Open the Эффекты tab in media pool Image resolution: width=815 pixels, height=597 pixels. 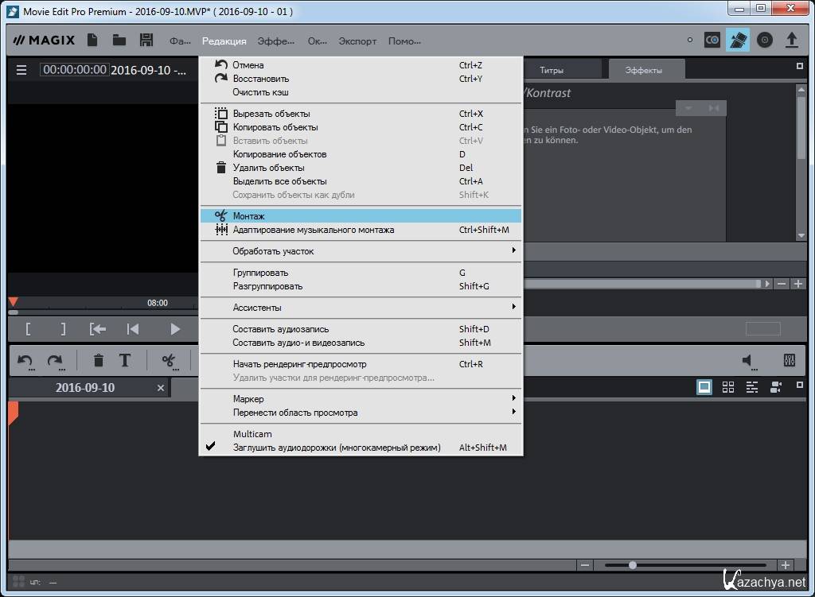click(643, 70)
